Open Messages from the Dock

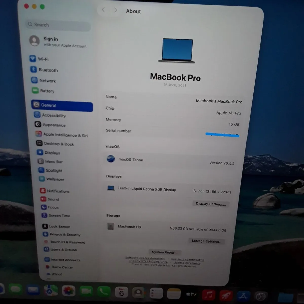pyautogui.click(x=15, y=289)
